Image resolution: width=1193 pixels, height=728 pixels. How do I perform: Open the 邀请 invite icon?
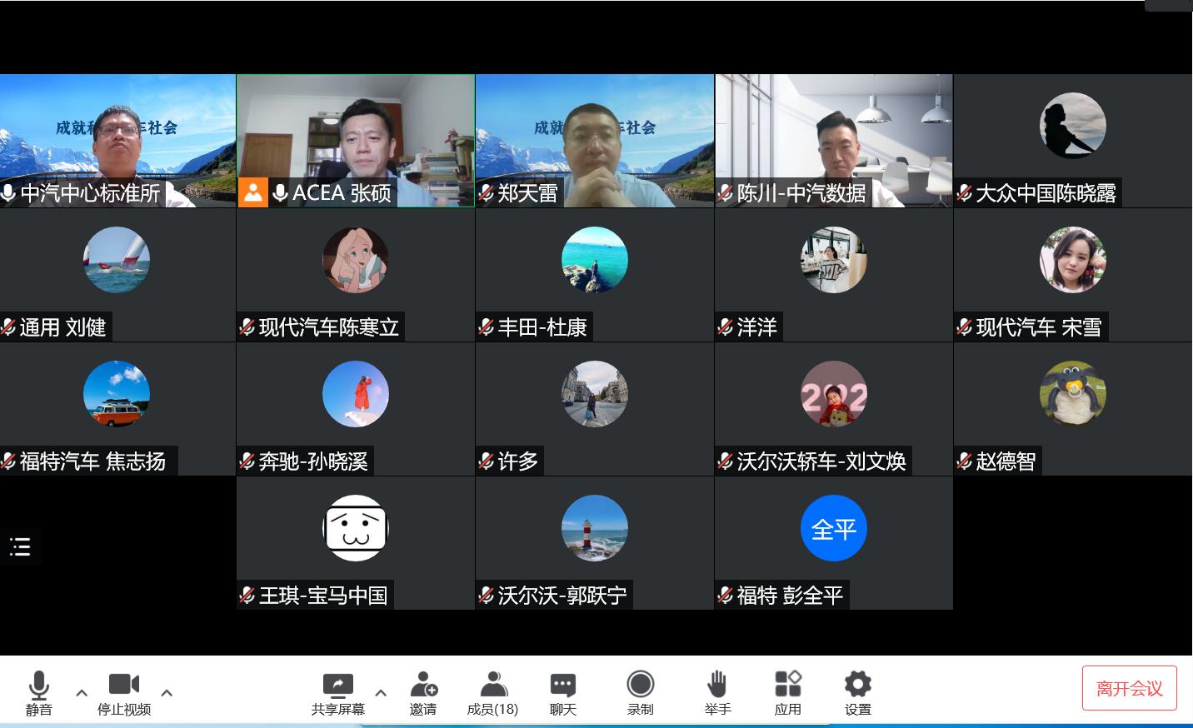point(423,686)
